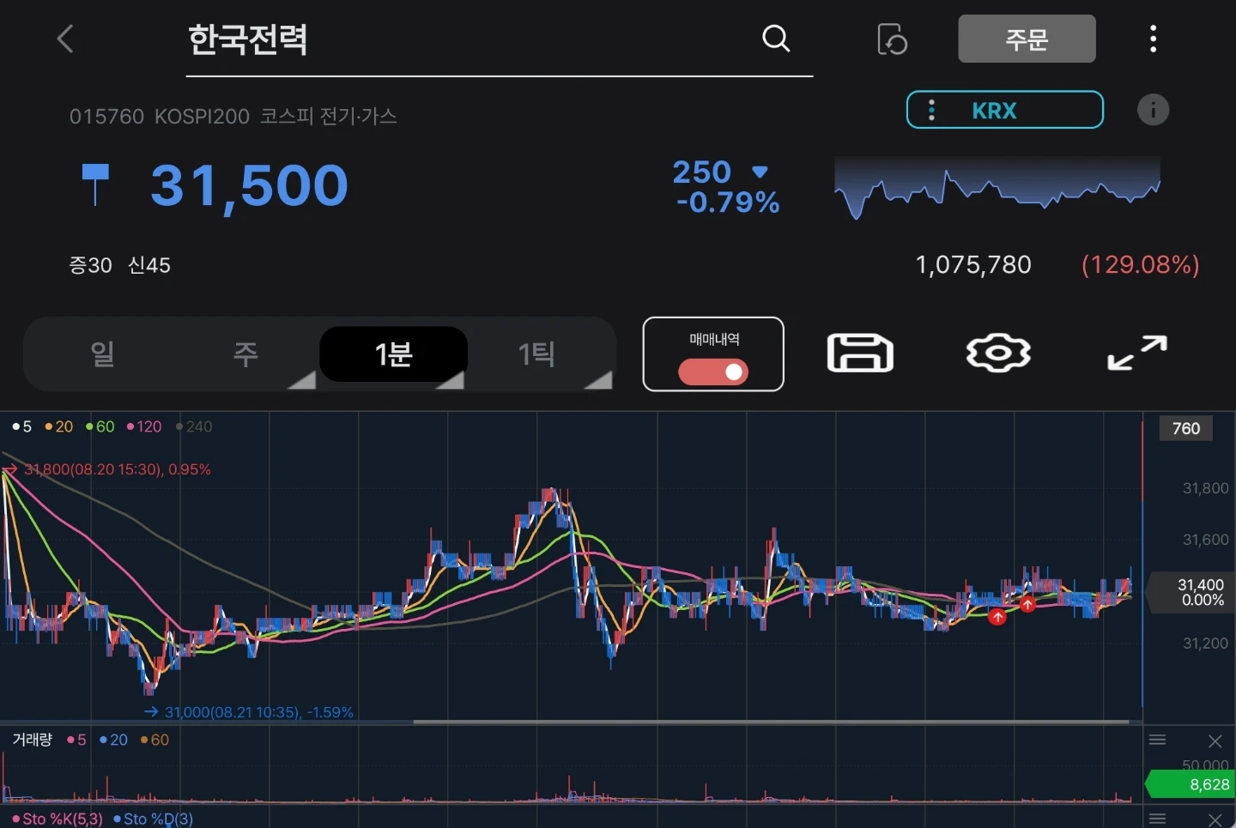Open chart settings gear icon
The height and width of the screenshot is (828, 1236).
(998, 354)
